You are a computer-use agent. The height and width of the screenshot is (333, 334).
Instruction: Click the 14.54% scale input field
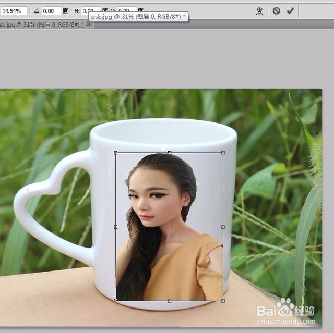pyautogui.click(x=13, y=11)
